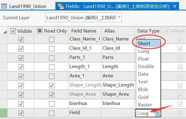Click the sort triangle in header corner
This screenshot has width=186, height=119.
coord(5,32)
